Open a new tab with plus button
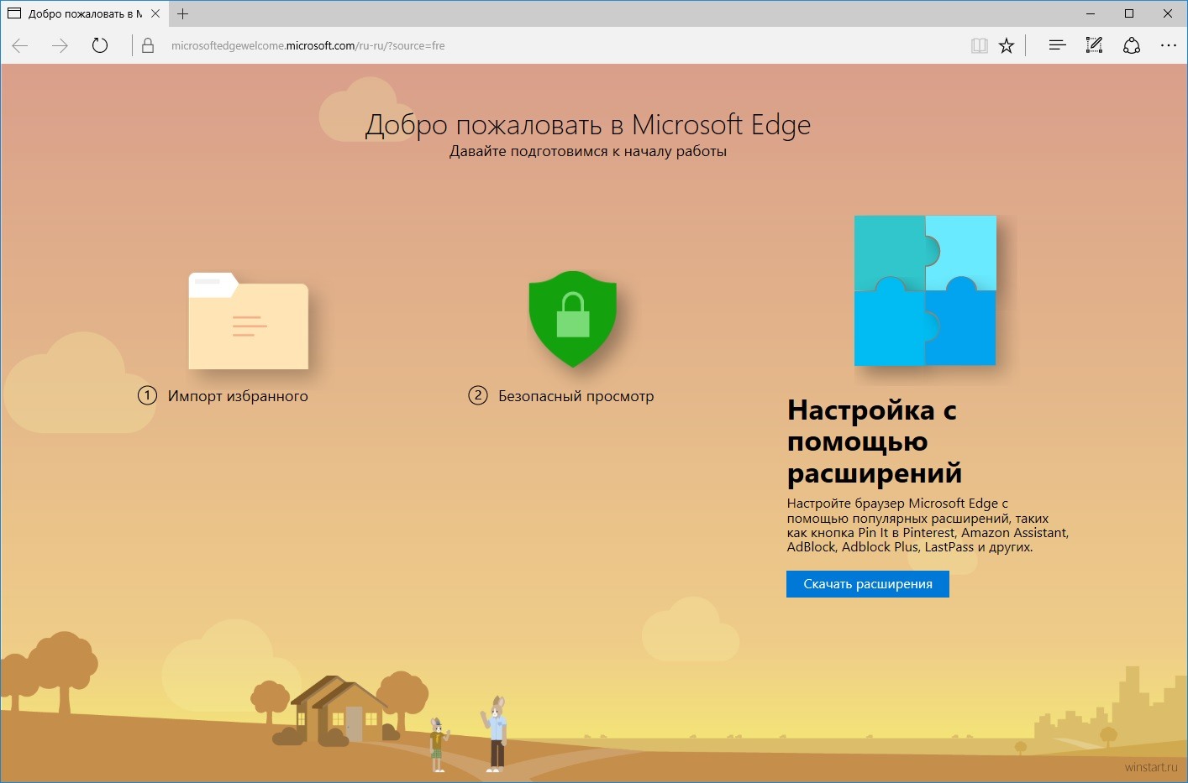The image size is (1188, 783). [182, 13]
